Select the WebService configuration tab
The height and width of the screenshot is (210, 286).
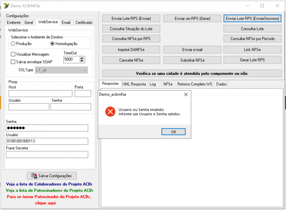coord(48,22)
